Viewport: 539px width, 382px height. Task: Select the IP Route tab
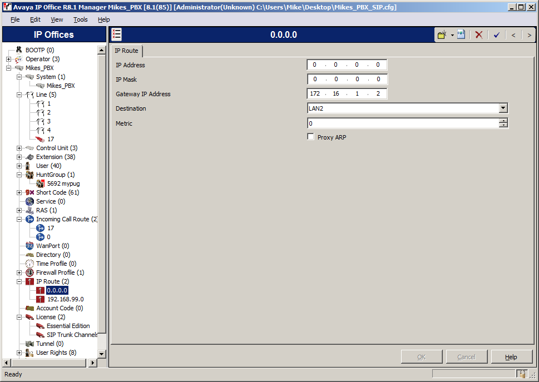126,51
